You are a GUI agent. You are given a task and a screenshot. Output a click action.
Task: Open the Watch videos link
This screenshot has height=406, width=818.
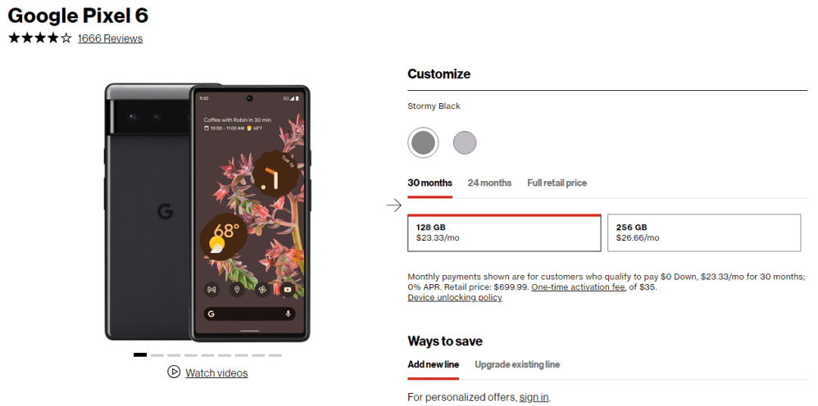click(x=216, y=373)
